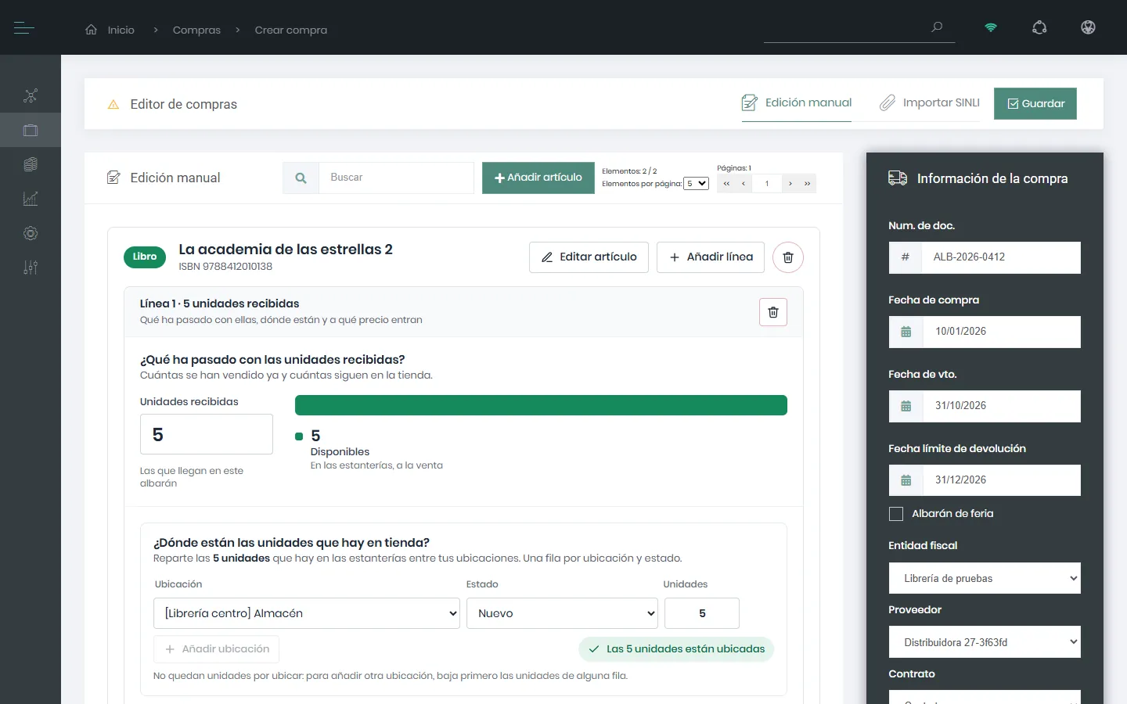Select the Edición manual tab
1127x704 pixels.
[797, 103]
